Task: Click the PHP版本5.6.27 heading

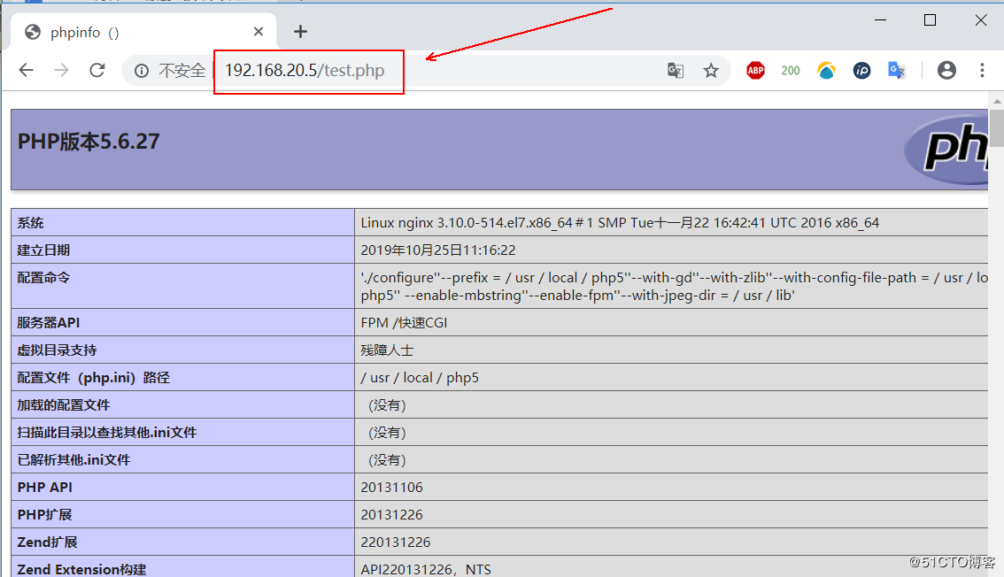Action: point(89,142)
